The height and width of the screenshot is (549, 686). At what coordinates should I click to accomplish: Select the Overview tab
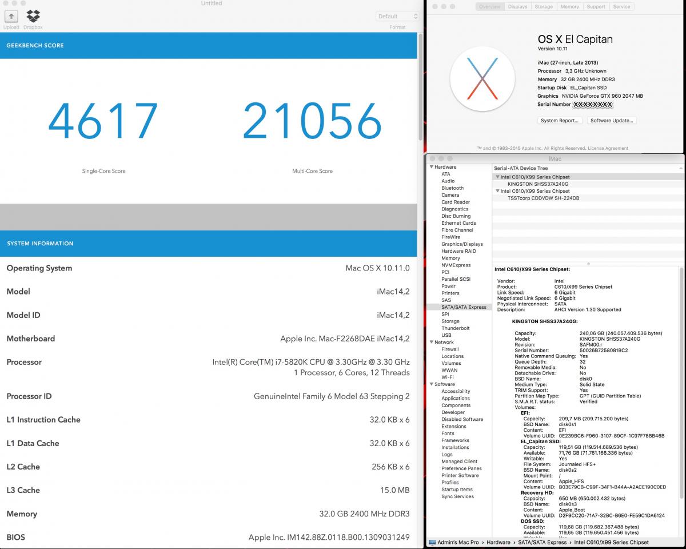pyautogui.click(x=490, y=7)
